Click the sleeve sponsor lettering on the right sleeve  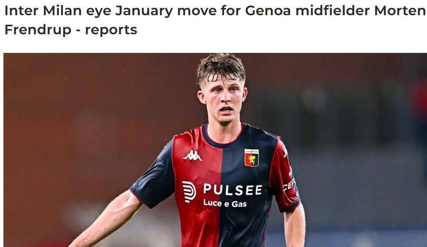(x=289, y=185)
